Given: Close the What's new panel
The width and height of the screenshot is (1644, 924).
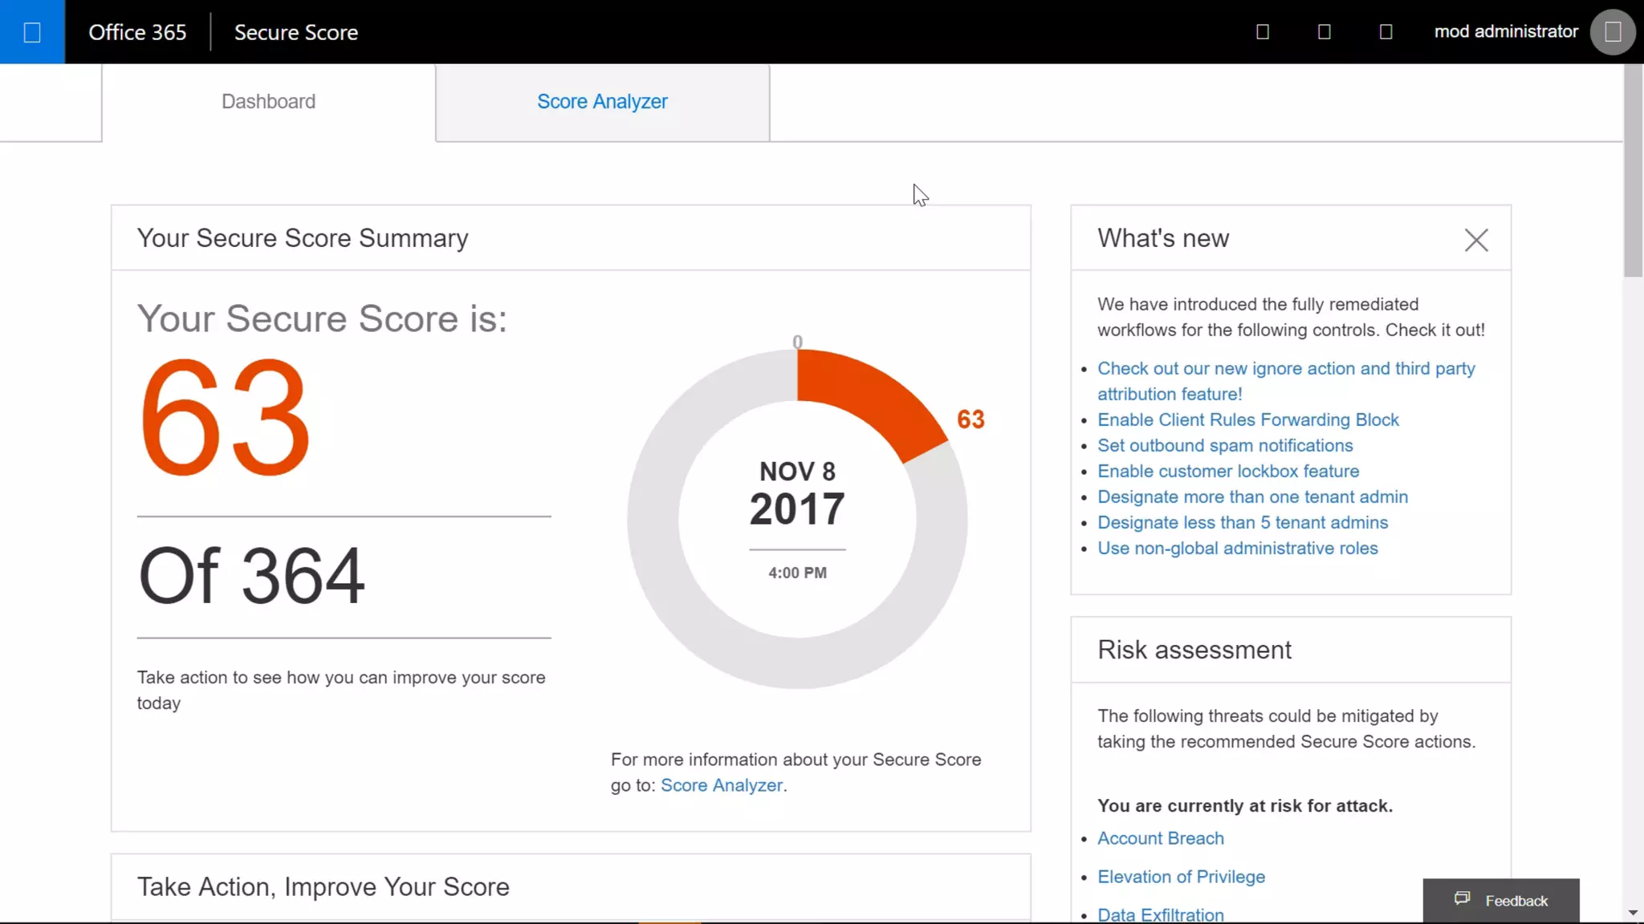Looking at the screenshot, I should click(x=1475, y=240).
